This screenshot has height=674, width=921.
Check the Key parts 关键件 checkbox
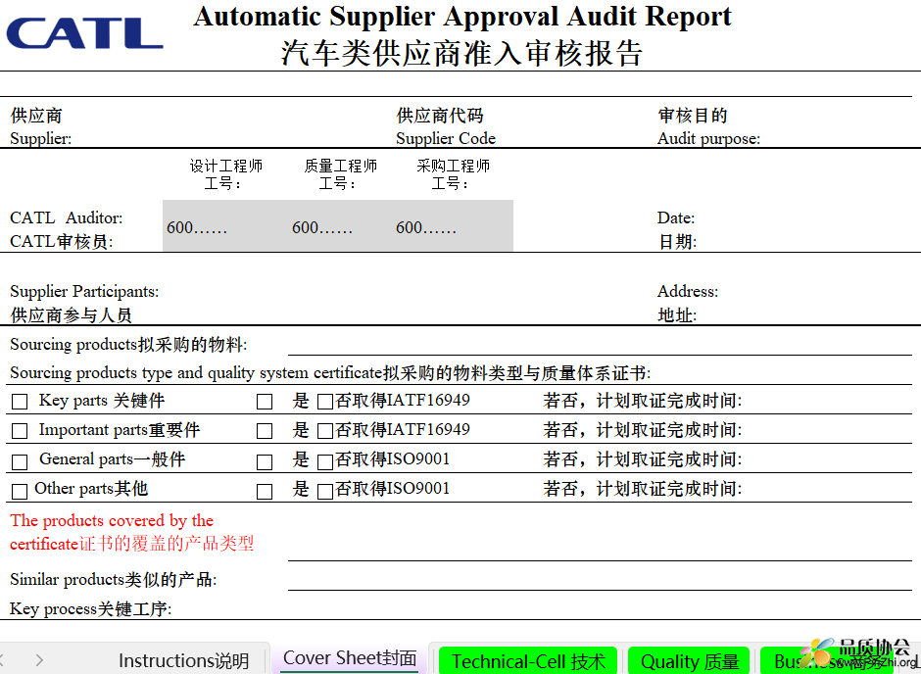(20, 402)
